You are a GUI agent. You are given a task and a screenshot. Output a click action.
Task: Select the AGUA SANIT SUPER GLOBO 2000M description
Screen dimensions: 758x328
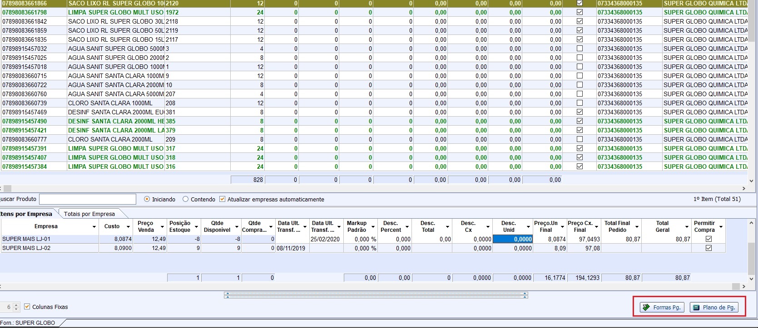click(x=116, y=58)
